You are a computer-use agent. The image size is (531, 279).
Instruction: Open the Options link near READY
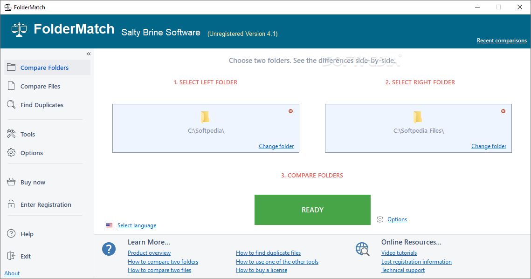pyautogui.click(x=397, y=219)
